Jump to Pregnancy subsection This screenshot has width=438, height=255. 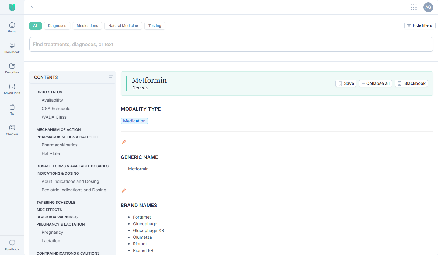point(52,232)
